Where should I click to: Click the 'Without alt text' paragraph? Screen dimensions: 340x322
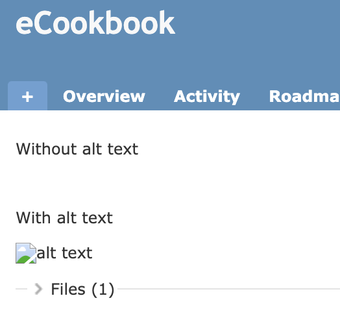(x=77, y=149)
